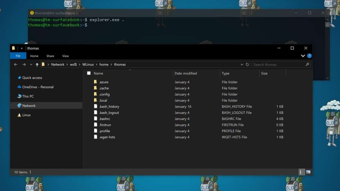The width and height of the screenshot is (340, 191).
Task: Switch to large thumbnails view in status bar
Action: (308, 172)
